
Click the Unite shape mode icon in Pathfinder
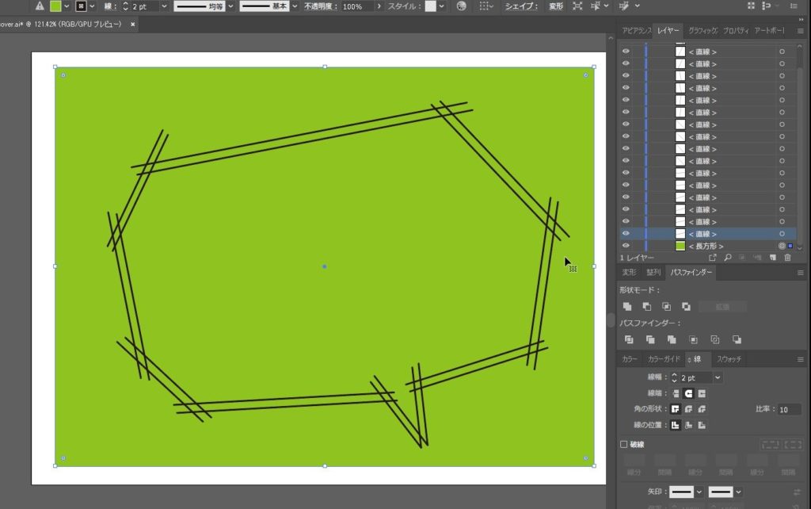(x=627, y=306)
